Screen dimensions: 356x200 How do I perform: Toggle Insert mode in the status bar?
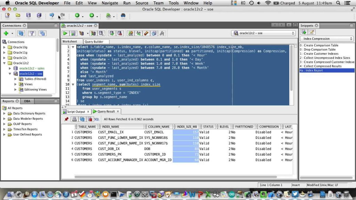click(296, 185)
